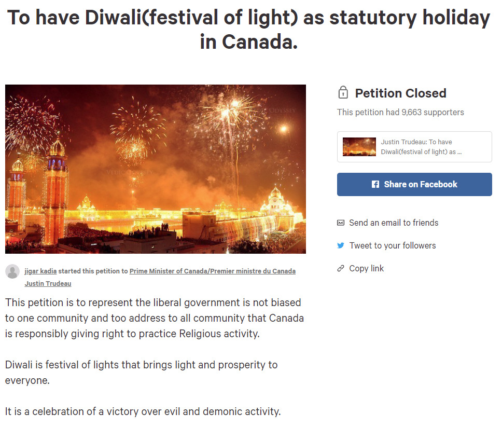Screen dimensions: 502x427
Task: Click the paragraph starting 'This petition is to represent'
Action: click(x=155, y=318)
